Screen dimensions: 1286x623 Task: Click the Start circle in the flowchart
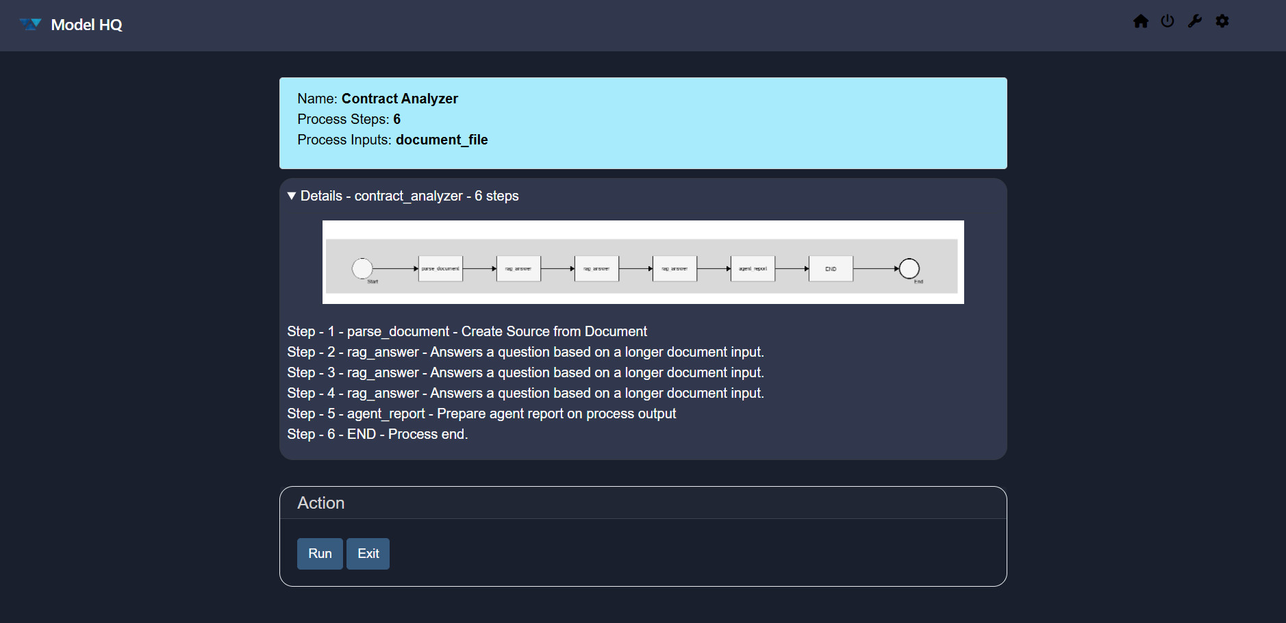(362, 268)
